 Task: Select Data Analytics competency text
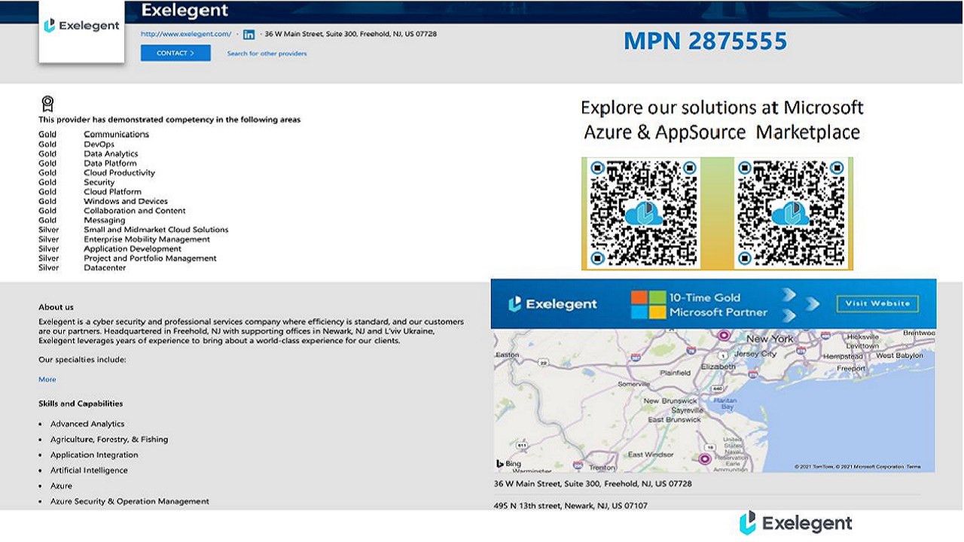(x=111, y=154)
